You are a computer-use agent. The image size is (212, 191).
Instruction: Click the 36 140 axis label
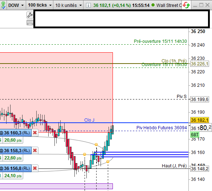[x=198, y=179]
